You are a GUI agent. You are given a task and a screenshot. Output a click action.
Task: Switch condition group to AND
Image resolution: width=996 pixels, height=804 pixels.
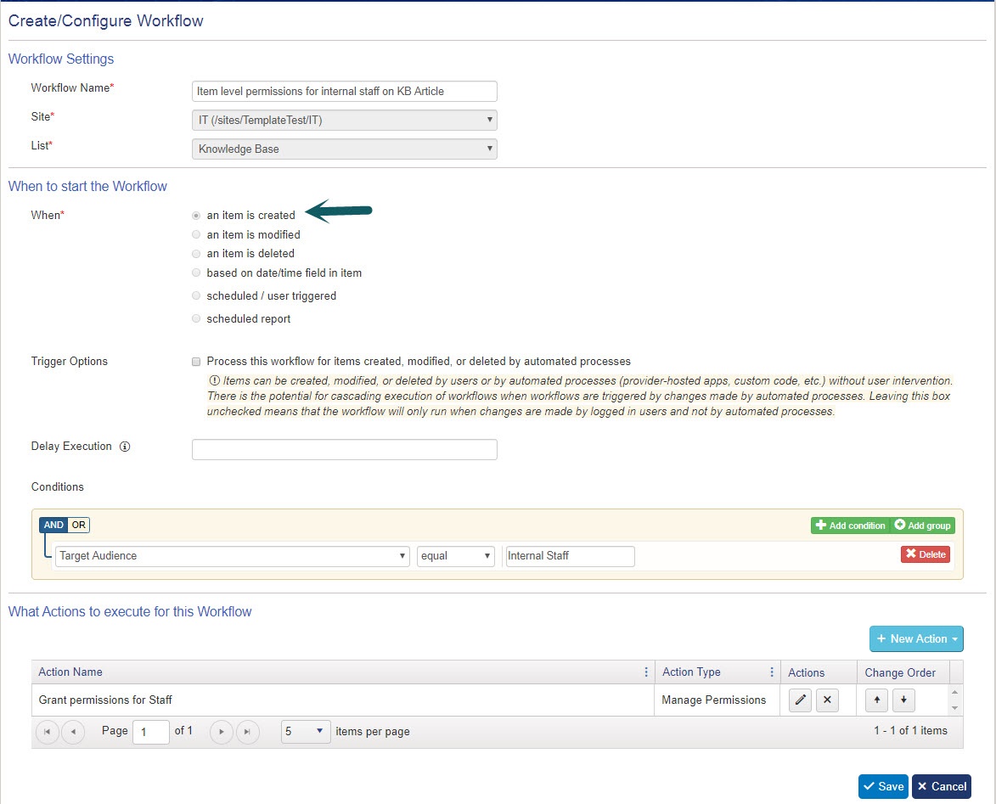pos(53,525)
